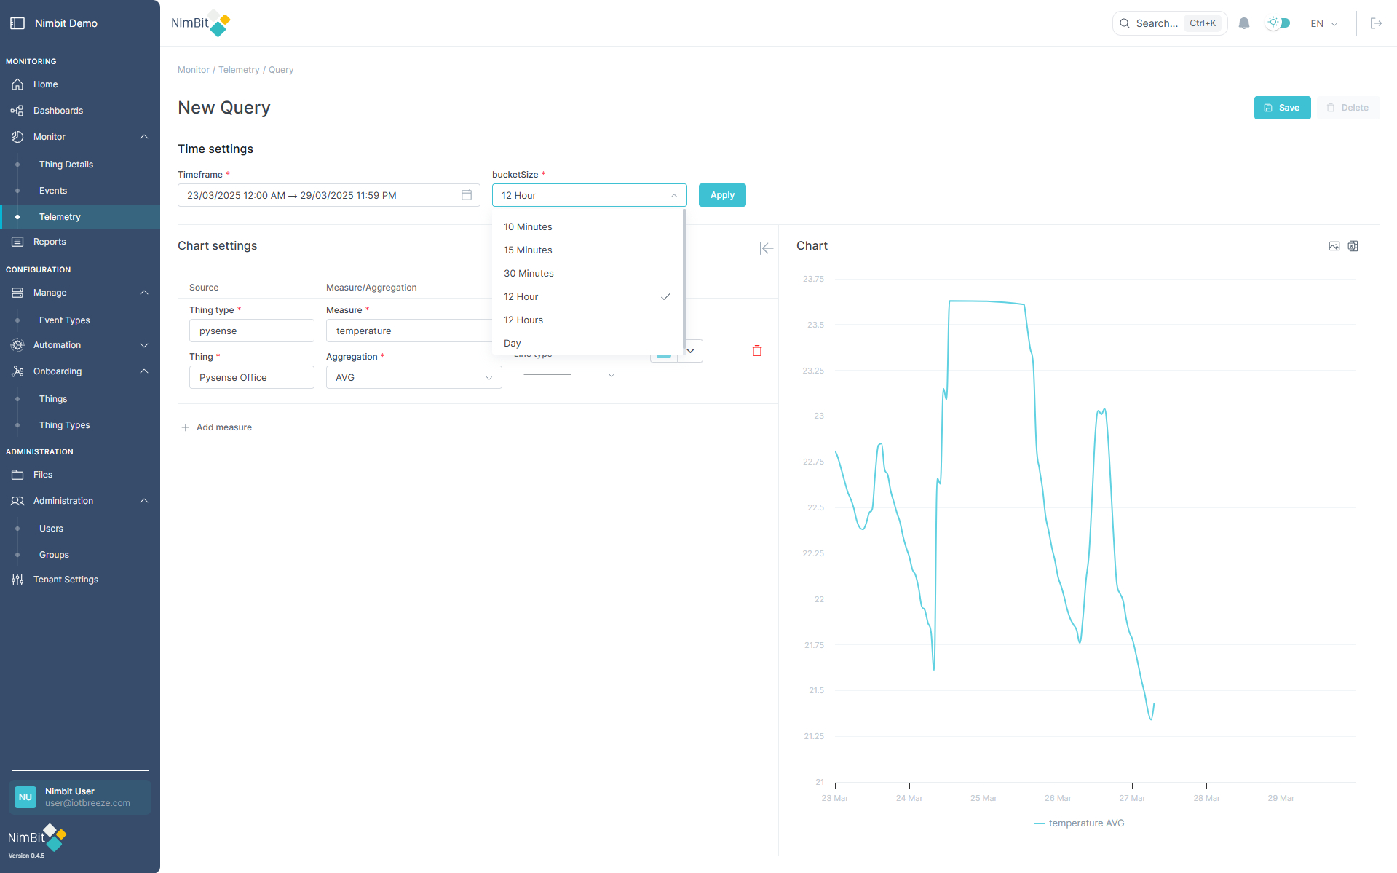Select Day from the bucketSize list
1397x873 pixels.
[x=512, y=343]
